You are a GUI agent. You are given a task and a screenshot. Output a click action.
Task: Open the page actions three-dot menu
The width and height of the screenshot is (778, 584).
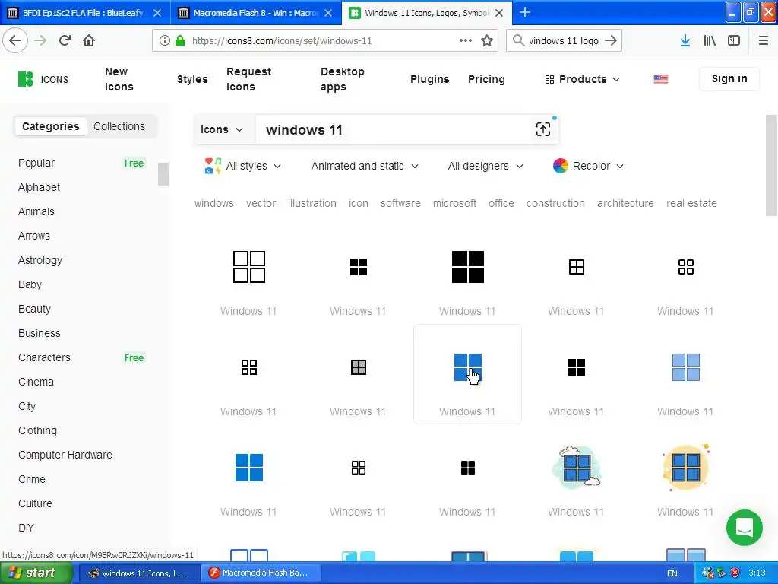pyautogui.click(x=466, y=40)
